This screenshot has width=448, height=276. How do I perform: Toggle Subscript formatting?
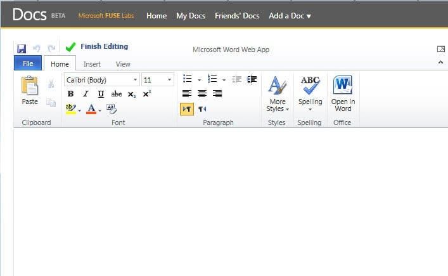pyautogui.click(x=131, y=94)
